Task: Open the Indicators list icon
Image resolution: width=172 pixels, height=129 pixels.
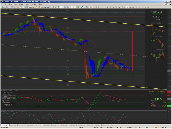Action: point(78,7)
